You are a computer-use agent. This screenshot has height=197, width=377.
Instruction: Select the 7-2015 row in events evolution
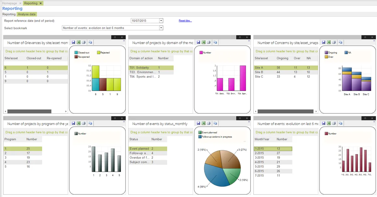(x=273, y=175)
